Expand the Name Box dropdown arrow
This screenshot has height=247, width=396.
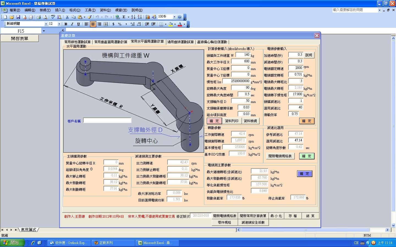coord(43,31)
